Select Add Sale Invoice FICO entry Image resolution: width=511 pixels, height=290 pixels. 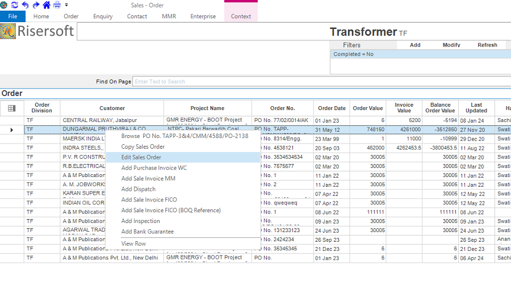pos(183,200)
